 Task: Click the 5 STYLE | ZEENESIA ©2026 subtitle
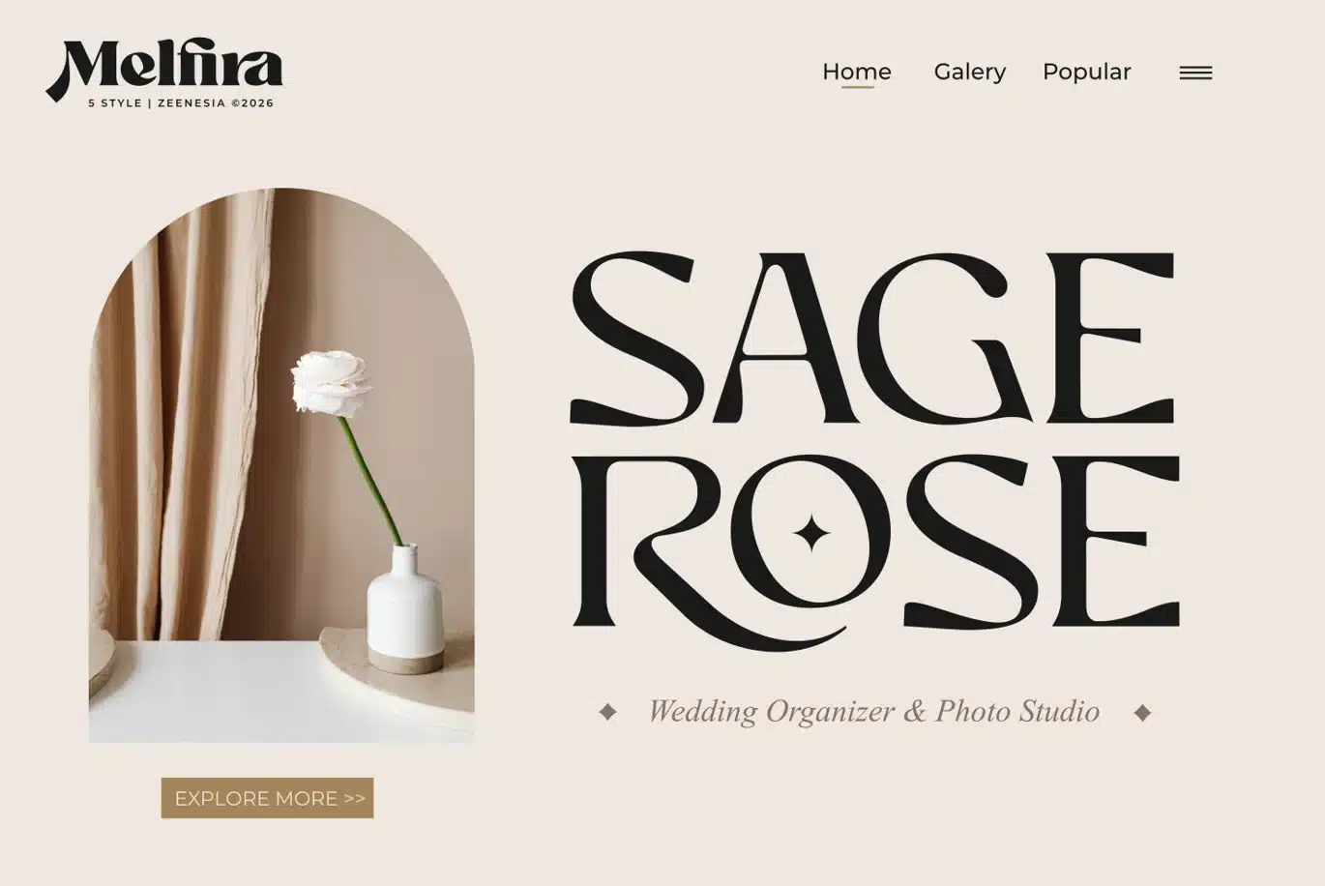[x=181, y=103]
